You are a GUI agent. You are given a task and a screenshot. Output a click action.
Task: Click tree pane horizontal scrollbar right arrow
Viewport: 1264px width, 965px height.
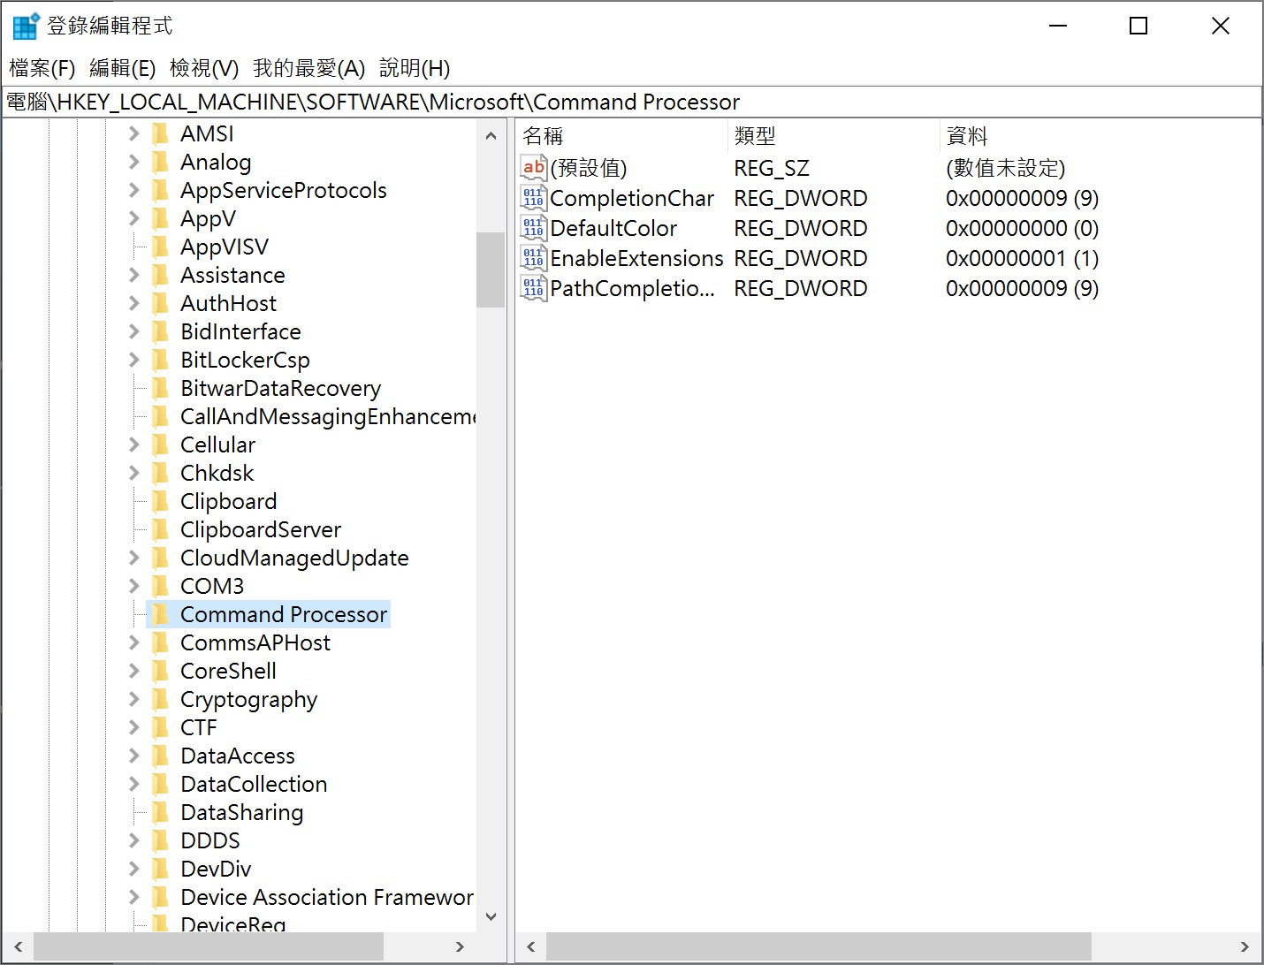click(x=460, y=946)
